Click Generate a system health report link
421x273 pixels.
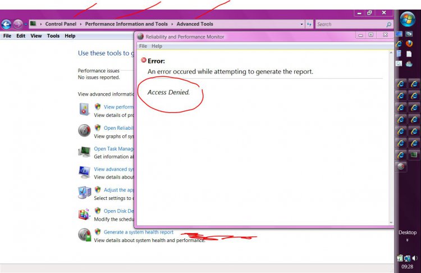pos(139,232)
